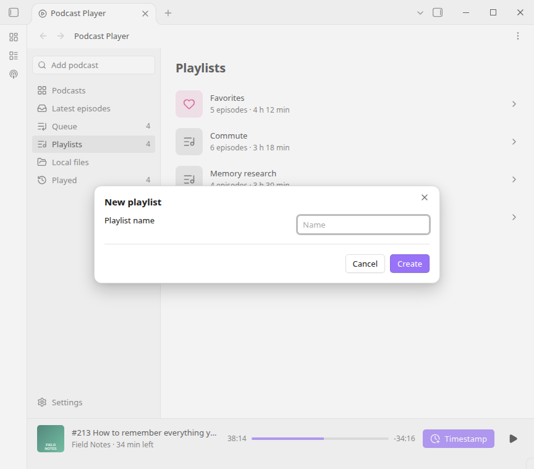Toggle the left sidebar panel icon
The width and height of the screenshot is (534, 469).
click(x=13, y=12)
